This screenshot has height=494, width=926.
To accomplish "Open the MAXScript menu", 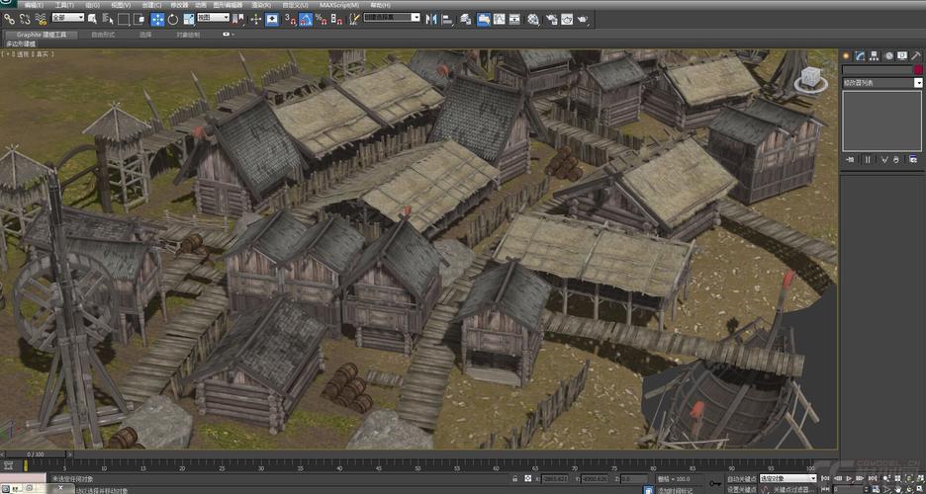I will pos(339,5).
